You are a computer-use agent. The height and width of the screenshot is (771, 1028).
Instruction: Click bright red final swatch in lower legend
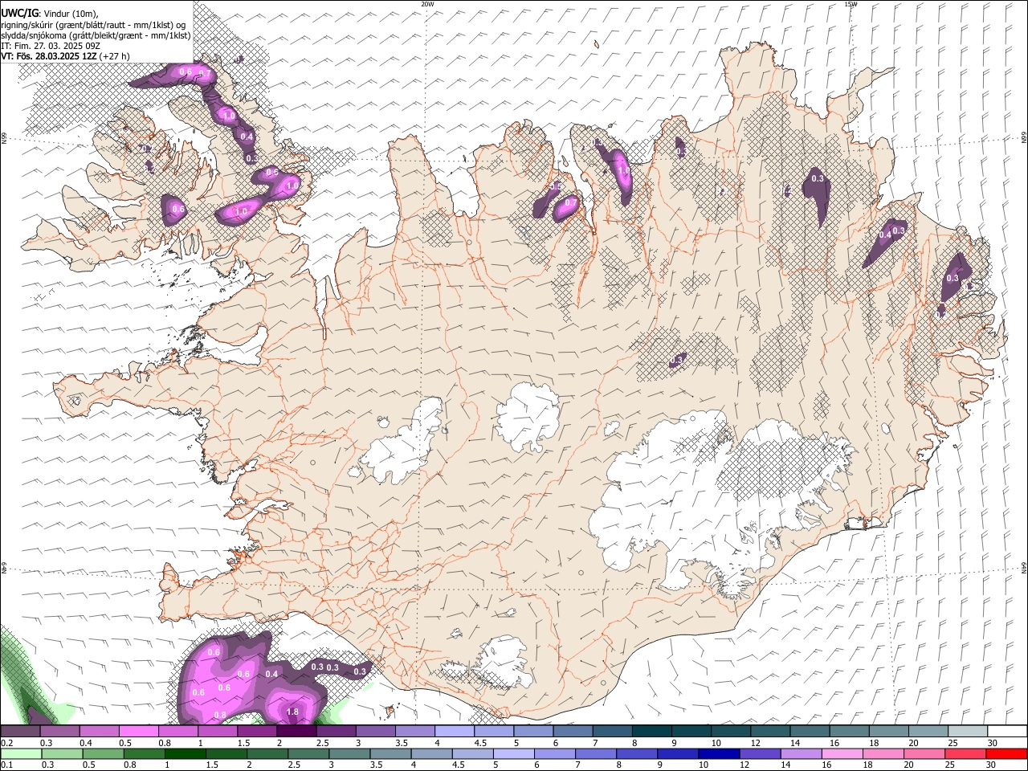click(x=1007, y=753)
